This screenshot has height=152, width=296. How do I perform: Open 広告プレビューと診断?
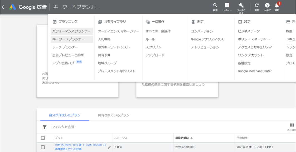pyautogui.click(x=68, y=55)
